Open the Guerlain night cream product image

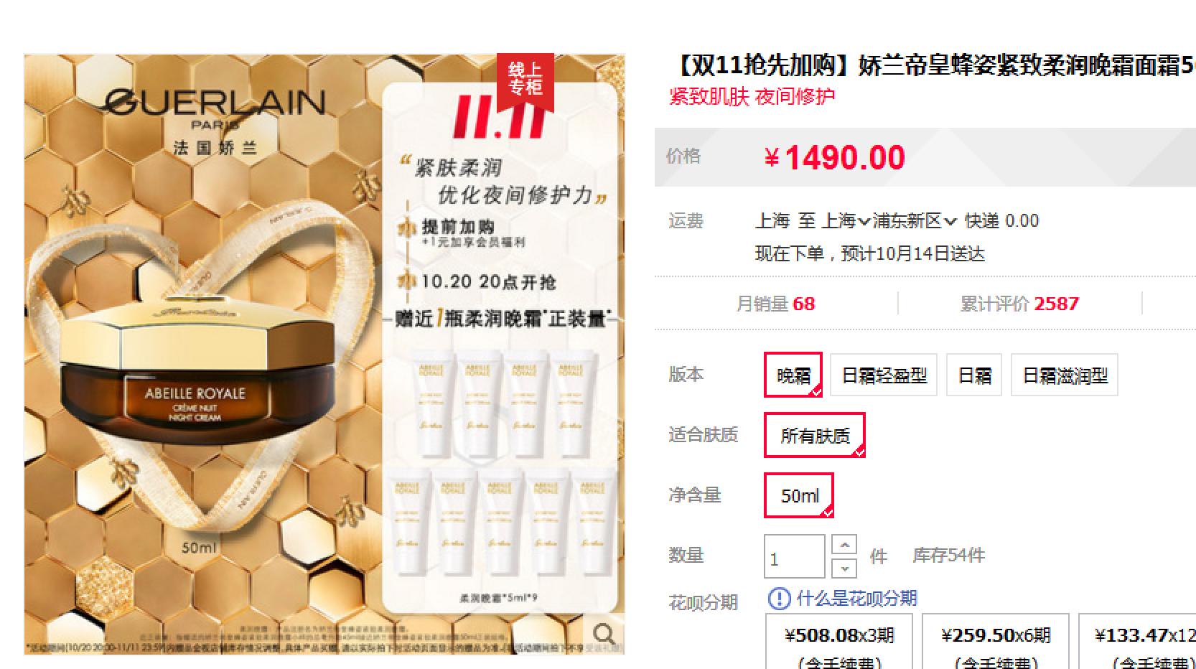pos(324,354)
